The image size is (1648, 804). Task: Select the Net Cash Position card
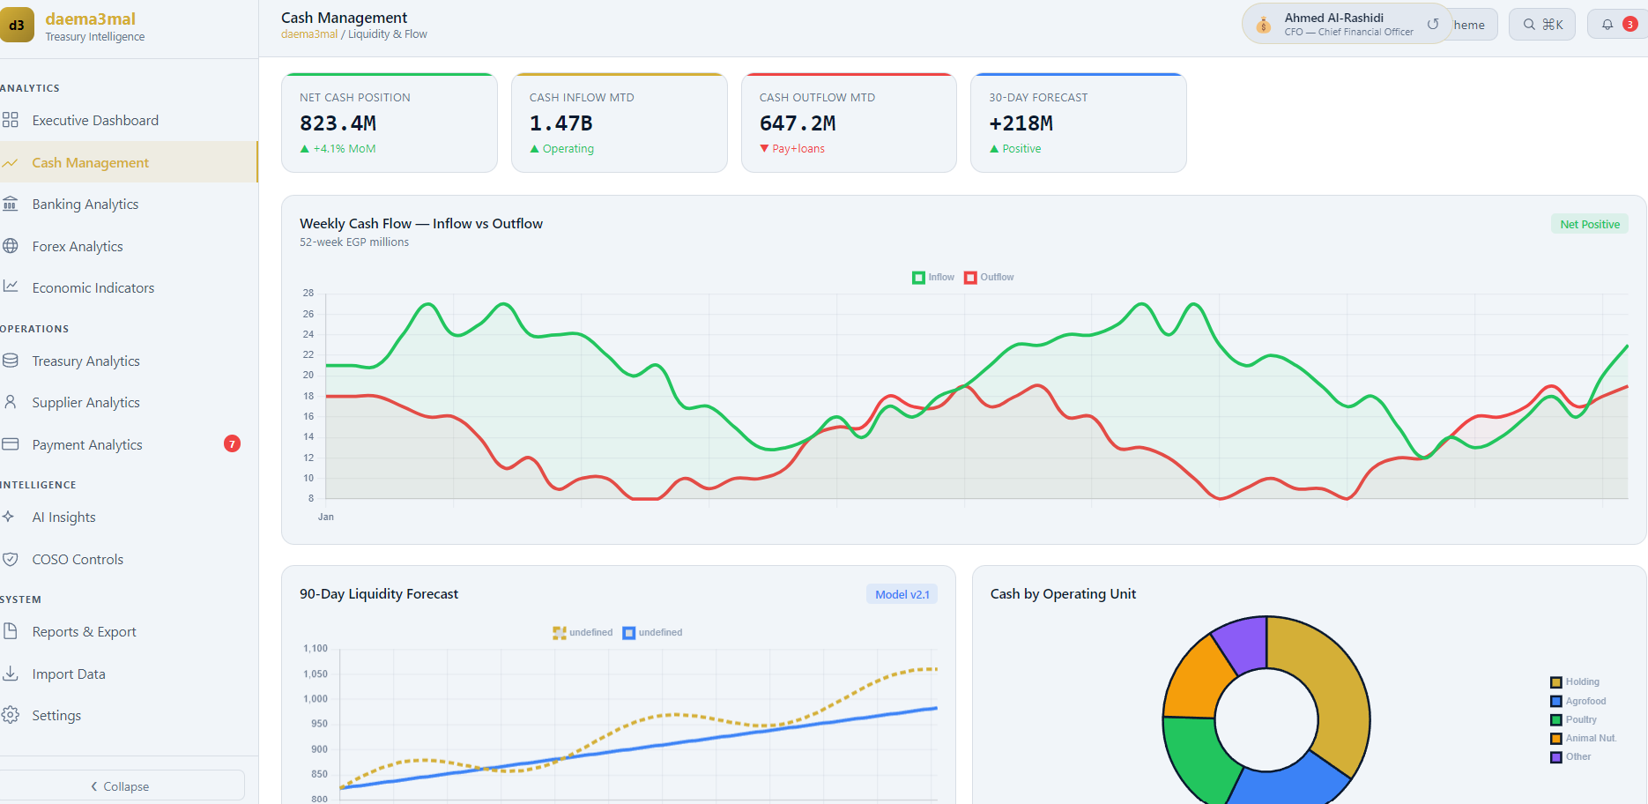390,123
